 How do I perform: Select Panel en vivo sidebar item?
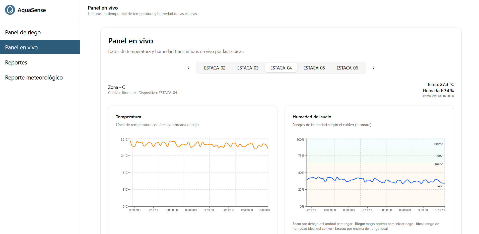(40, 47)
